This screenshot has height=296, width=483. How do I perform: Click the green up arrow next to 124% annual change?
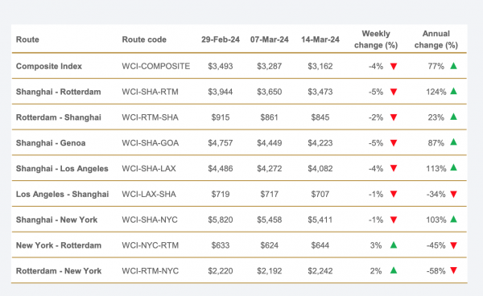[x=453, y=91]
